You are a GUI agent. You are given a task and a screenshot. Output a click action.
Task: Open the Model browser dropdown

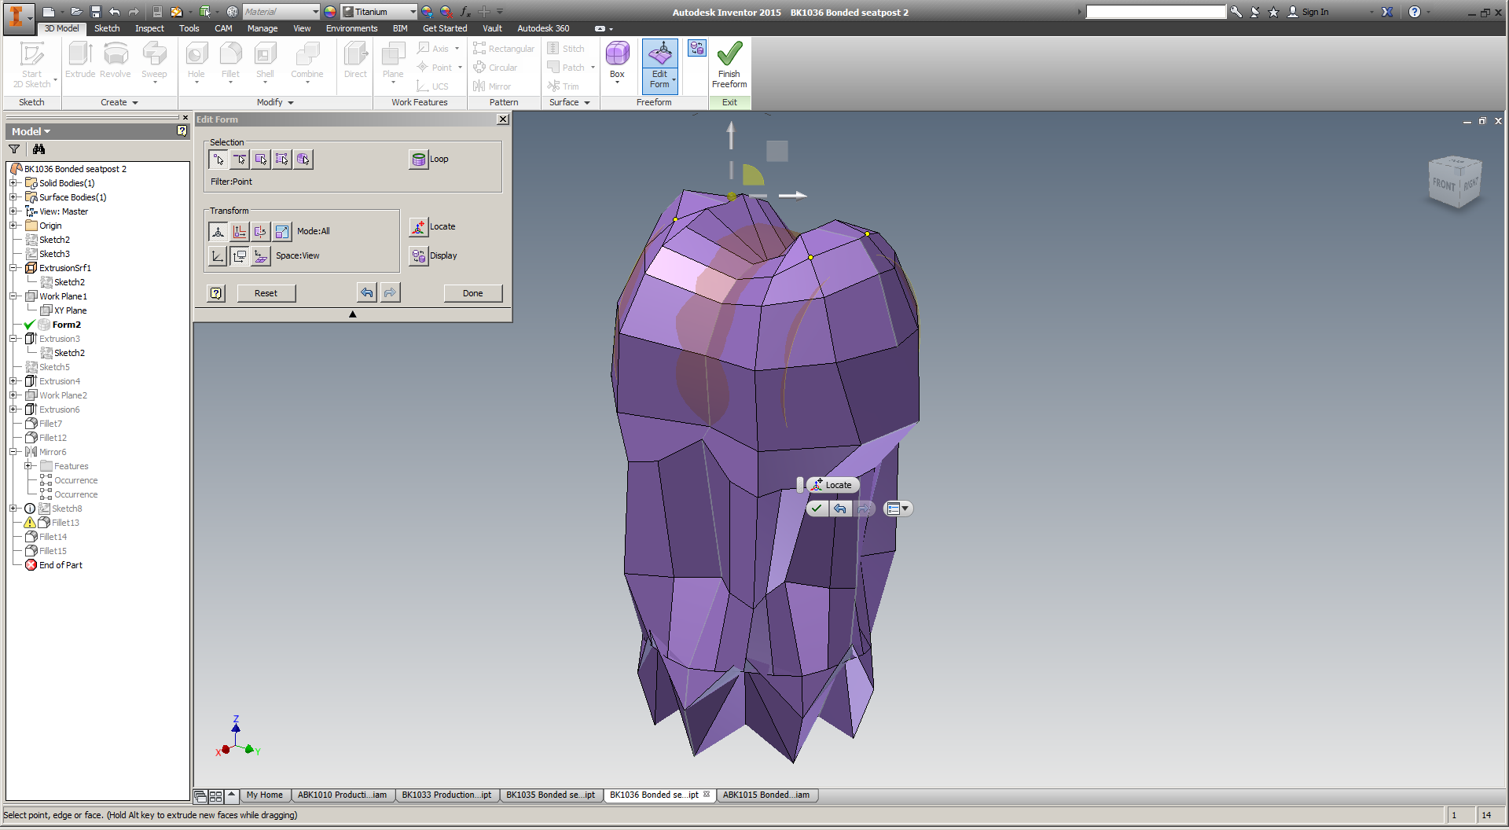(x=31, y=132)
